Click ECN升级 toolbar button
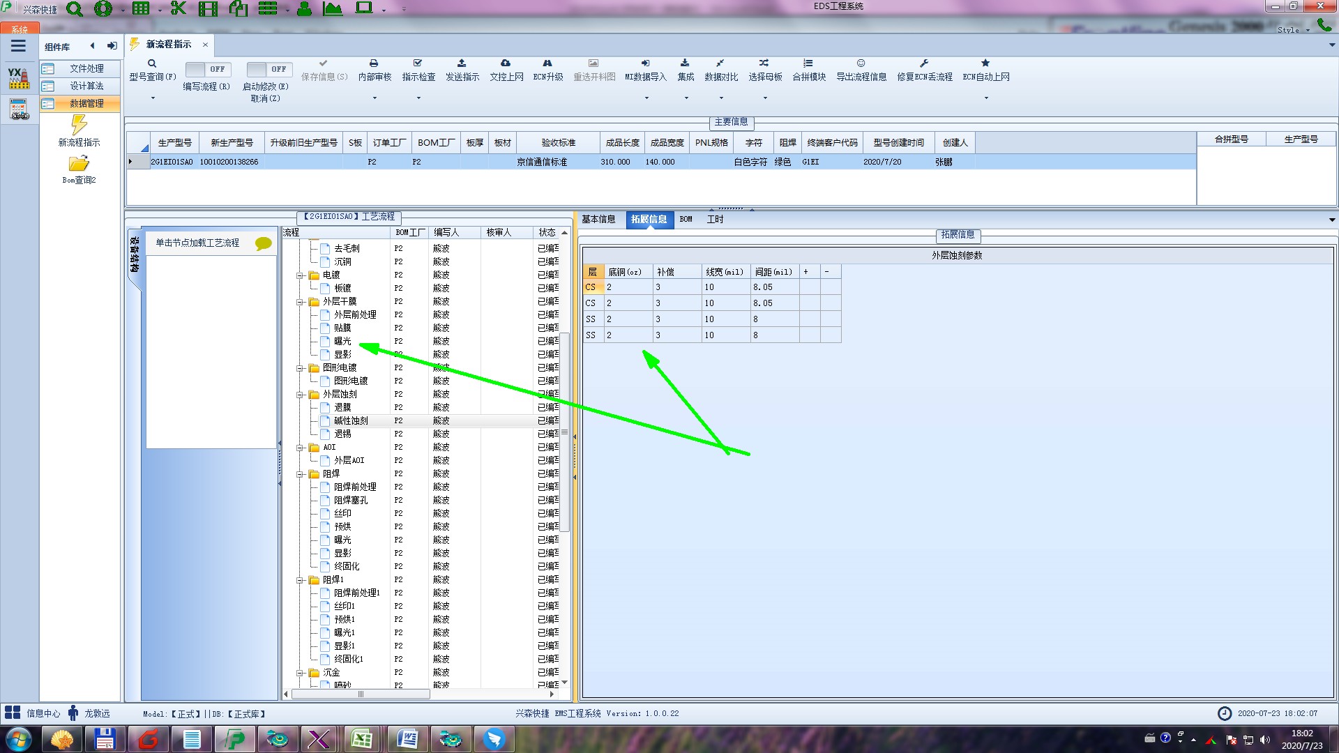 548,70
